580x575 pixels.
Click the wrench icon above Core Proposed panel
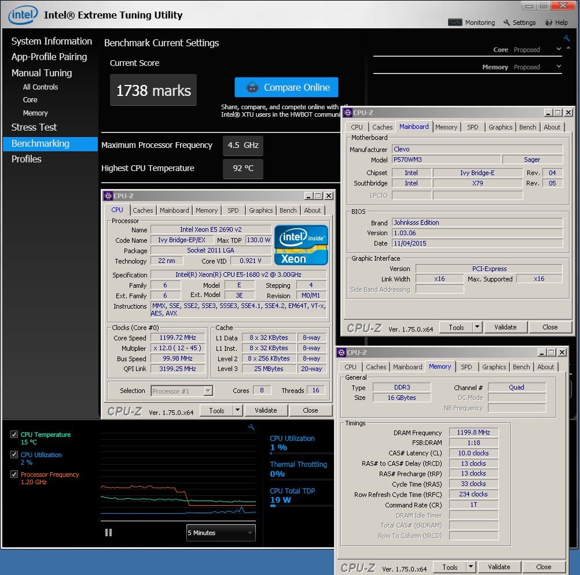coord(566,38)
